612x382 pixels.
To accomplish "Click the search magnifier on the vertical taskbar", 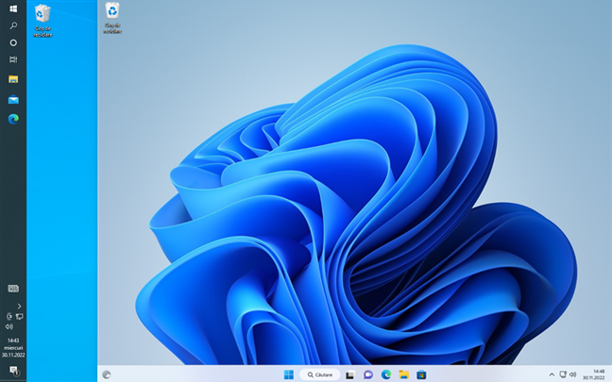I will tap(13, 25).
